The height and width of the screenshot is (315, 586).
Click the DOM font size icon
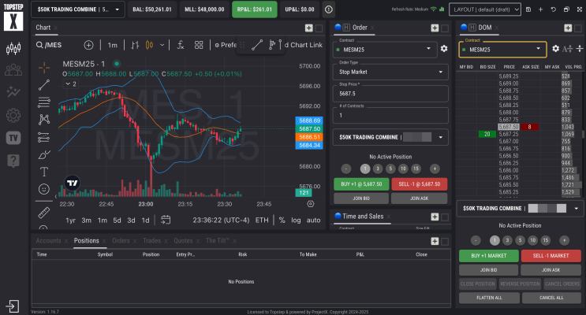click(567, 49)
